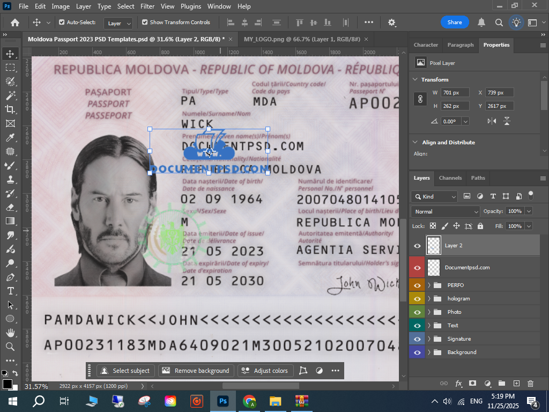Pick the Horizontal Type tool
Image resolution: width=549 pixels, height=412 pixels.
pos(10,291)
